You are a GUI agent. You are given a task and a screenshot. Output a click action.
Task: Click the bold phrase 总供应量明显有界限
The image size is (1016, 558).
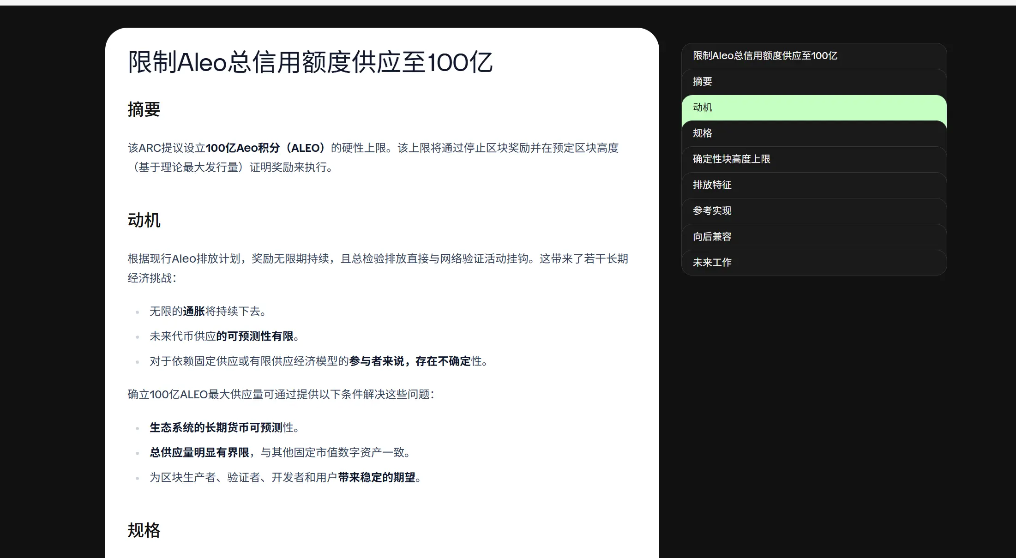[200, 453]
